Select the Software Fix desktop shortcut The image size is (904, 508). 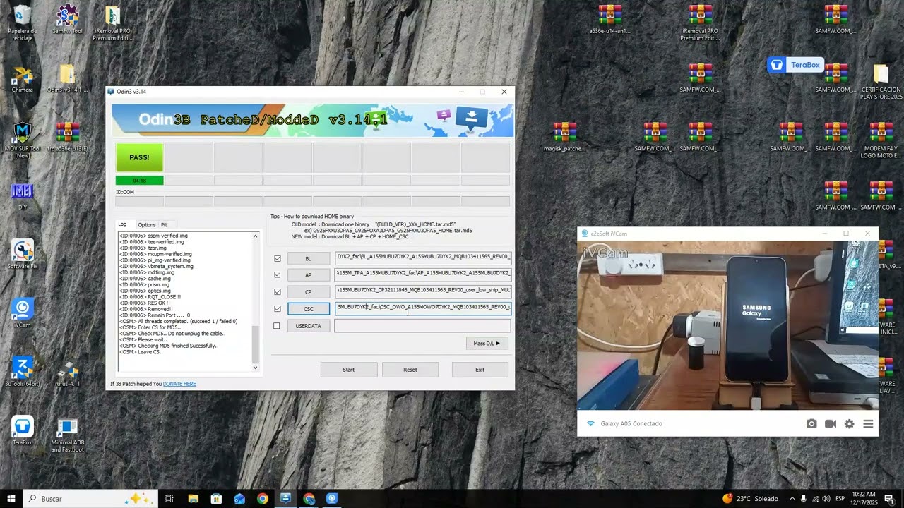[22, 254]
